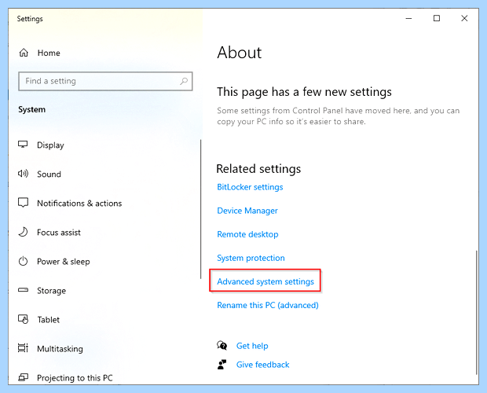Minimize the Settings window
This screenshot has height=393, width=487.
(x=408, y=19)
